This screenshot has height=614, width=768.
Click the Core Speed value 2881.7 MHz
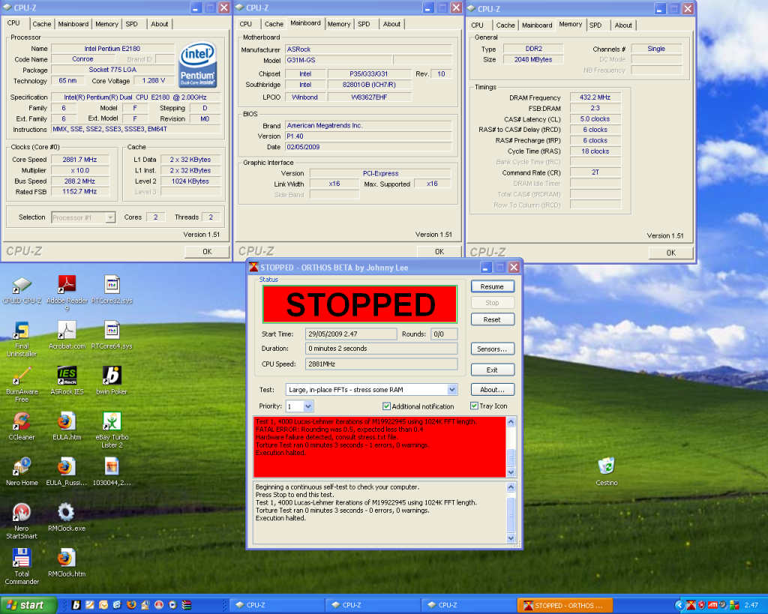pyautogui.click(x=79, y=160)
